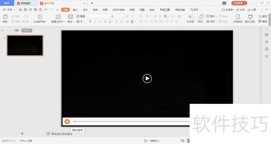
Task: Open new document tab with plus
Action: click(92, 3)
